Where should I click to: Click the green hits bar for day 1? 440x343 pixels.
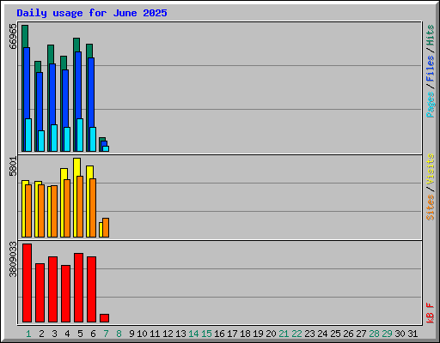25,36
